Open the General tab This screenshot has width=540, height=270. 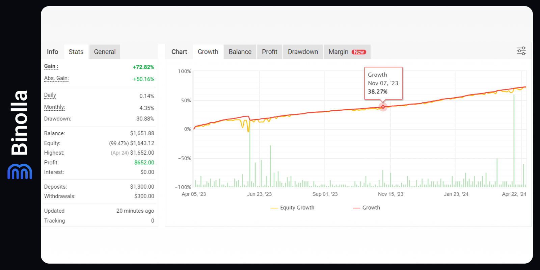[x=105, y=52]
